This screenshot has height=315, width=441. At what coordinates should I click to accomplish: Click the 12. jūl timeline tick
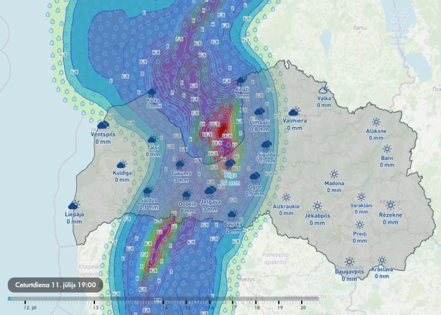(28, 308)
